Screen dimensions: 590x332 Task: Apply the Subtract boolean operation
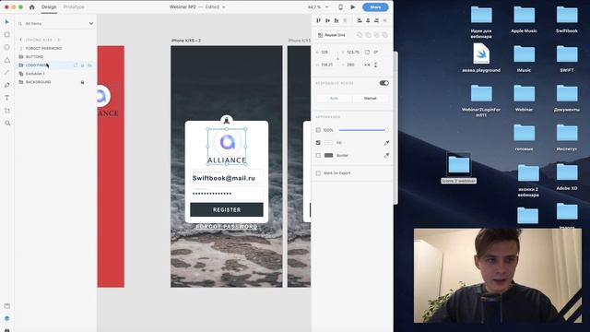(368, 35)
